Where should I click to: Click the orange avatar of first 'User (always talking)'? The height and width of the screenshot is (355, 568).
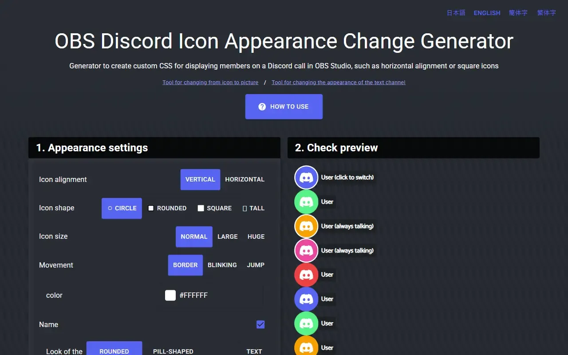point(306,226)
